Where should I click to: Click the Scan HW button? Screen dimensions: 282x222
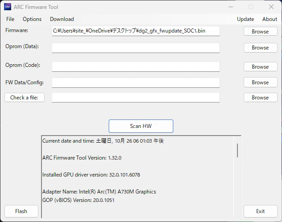pos(141,126)
